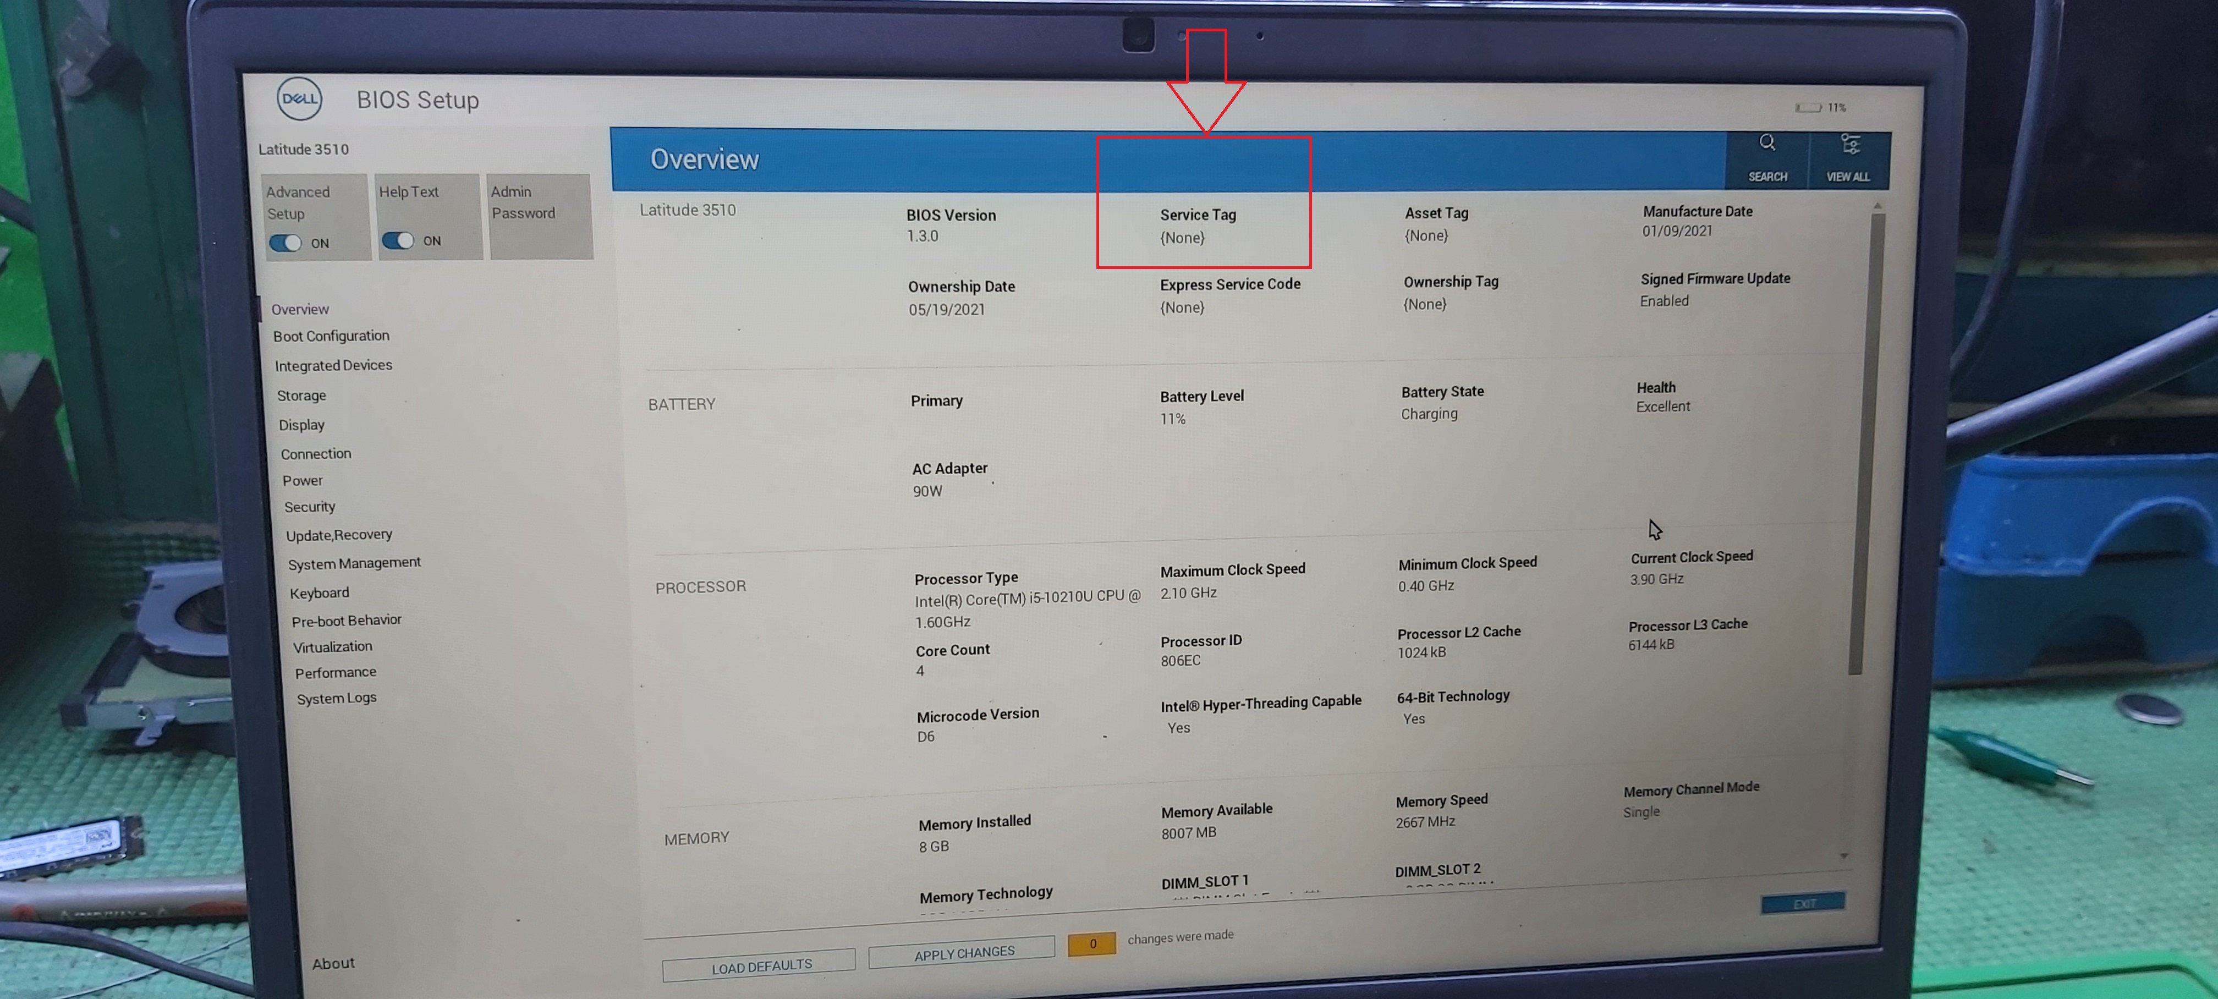Open System Management settings
This screenshot has width=2218, height=999.
click(x=355, y=563)
